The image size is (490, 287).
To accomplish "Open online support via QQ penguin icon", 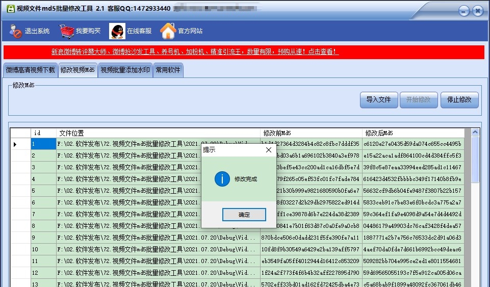I will click(117, 31).
